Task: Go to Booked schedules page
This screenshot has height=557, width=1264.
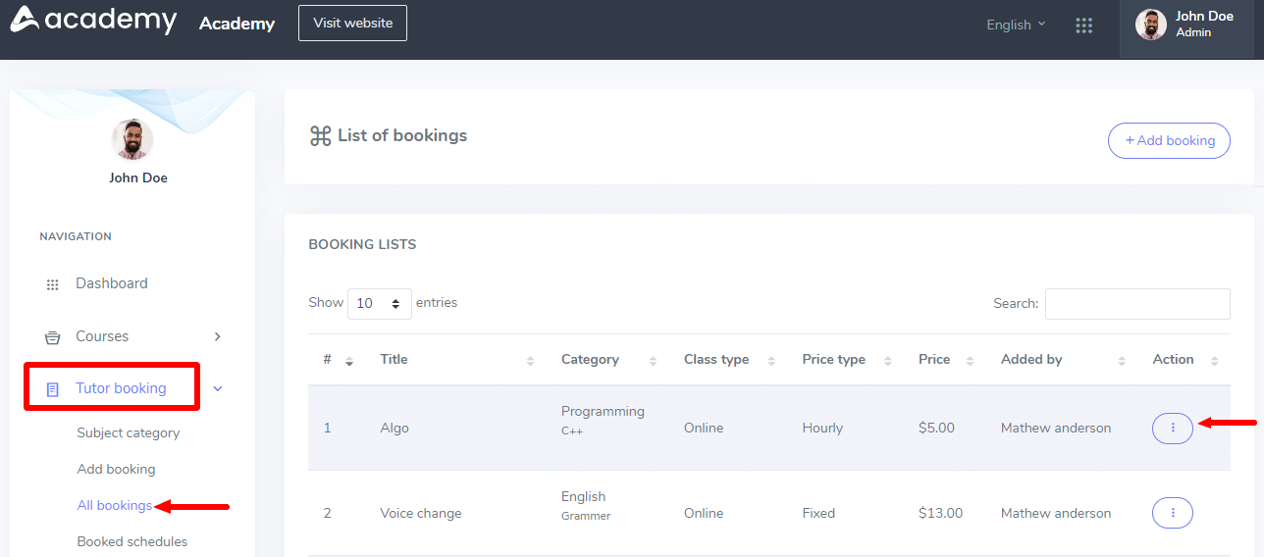Action: (x=132, y=541)
